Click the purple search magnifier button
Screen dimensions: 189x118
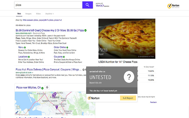pos(88,5)
